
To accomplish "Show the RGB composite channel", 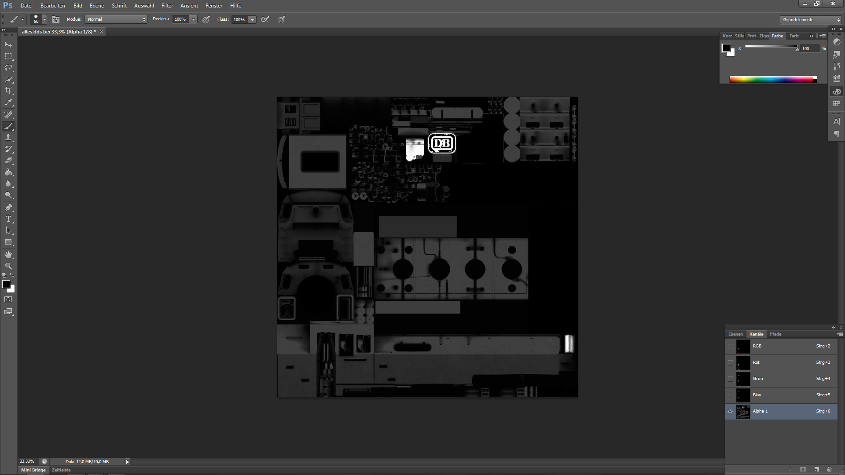I will 730,346.
